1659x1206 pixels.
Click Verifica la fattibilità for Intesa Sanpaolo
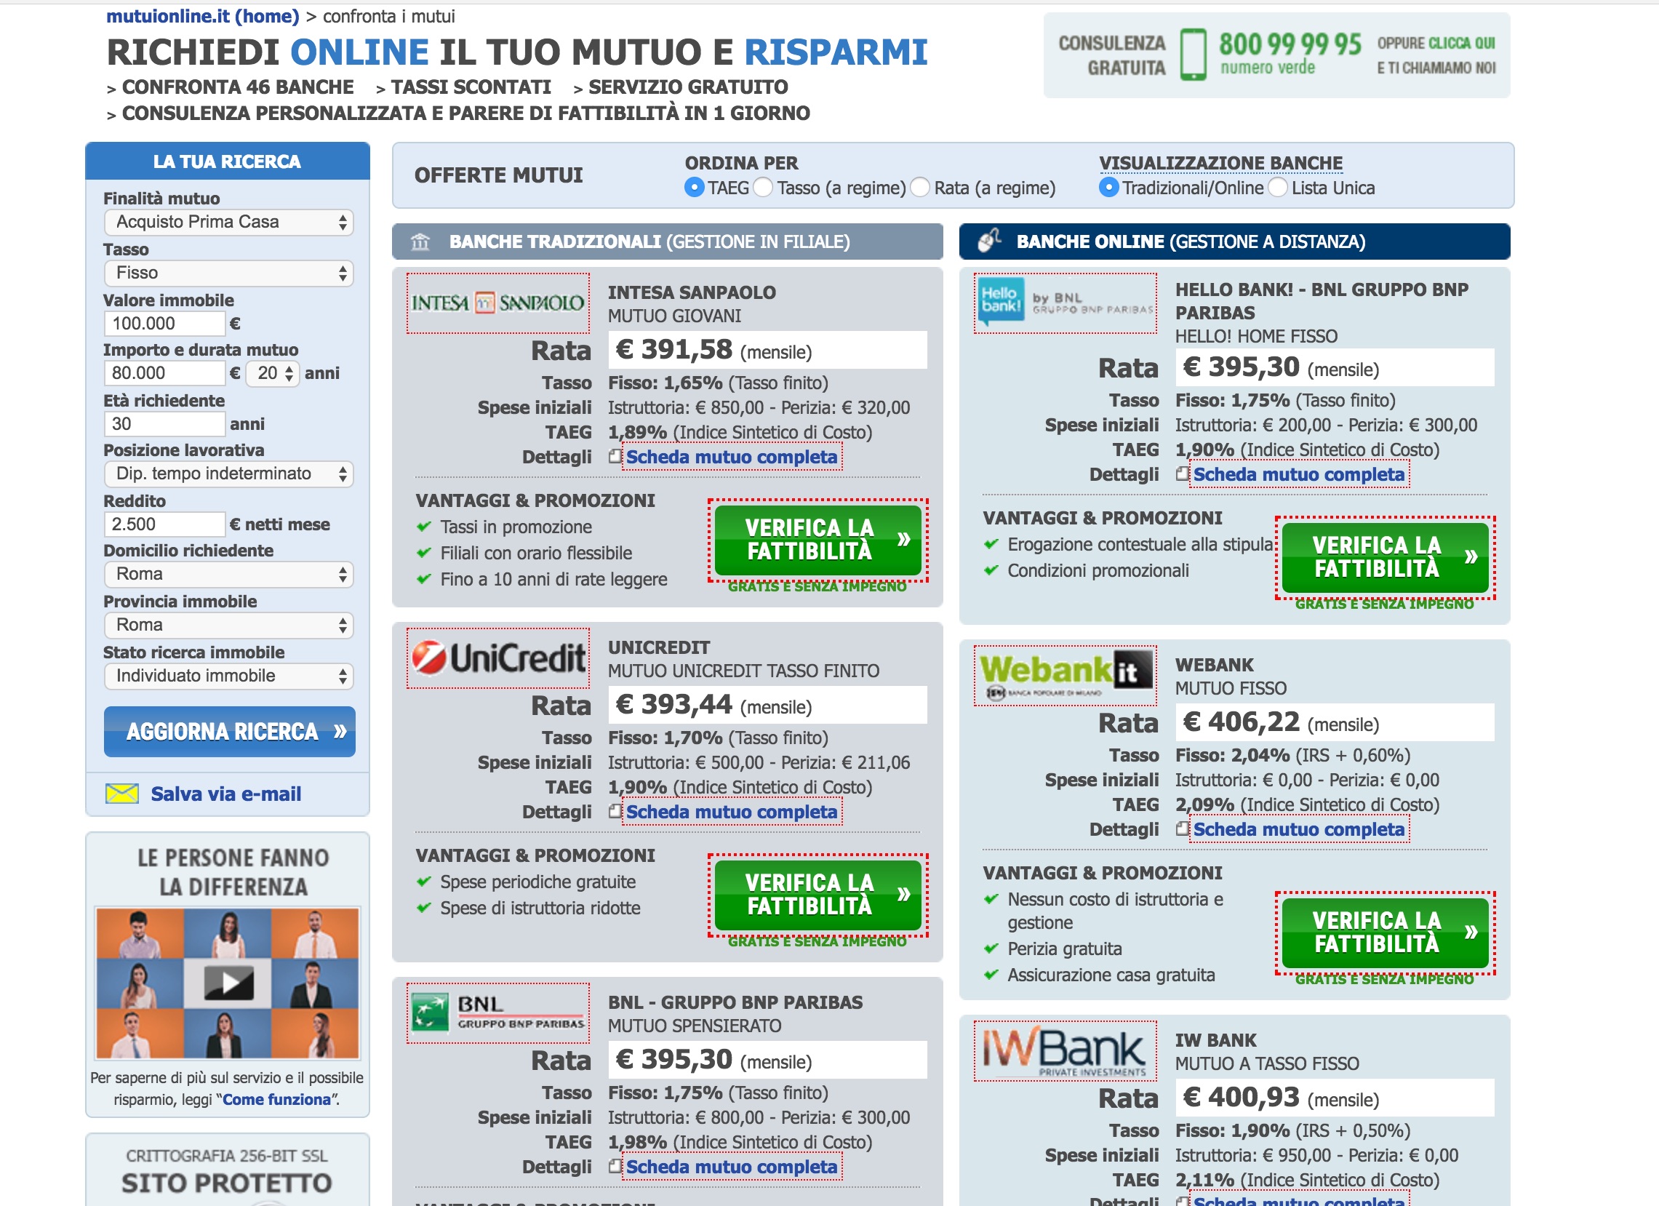(x=817, y=540)
